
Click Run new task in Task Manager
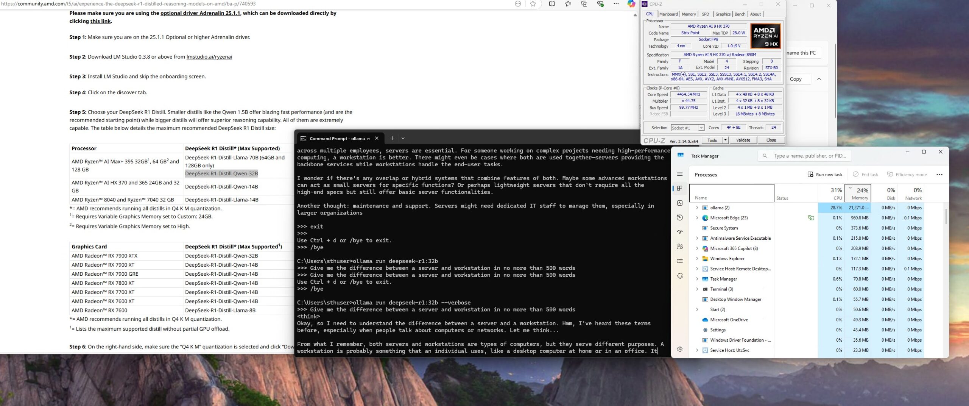click(825, 175)
